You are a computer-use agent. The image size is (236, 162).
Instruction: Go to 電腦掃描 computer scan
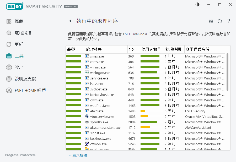[23, 33]
